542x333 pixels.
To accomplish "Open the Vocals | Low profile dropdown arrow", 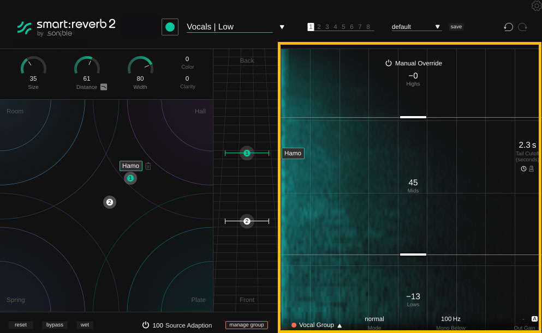I will point(282,27).
